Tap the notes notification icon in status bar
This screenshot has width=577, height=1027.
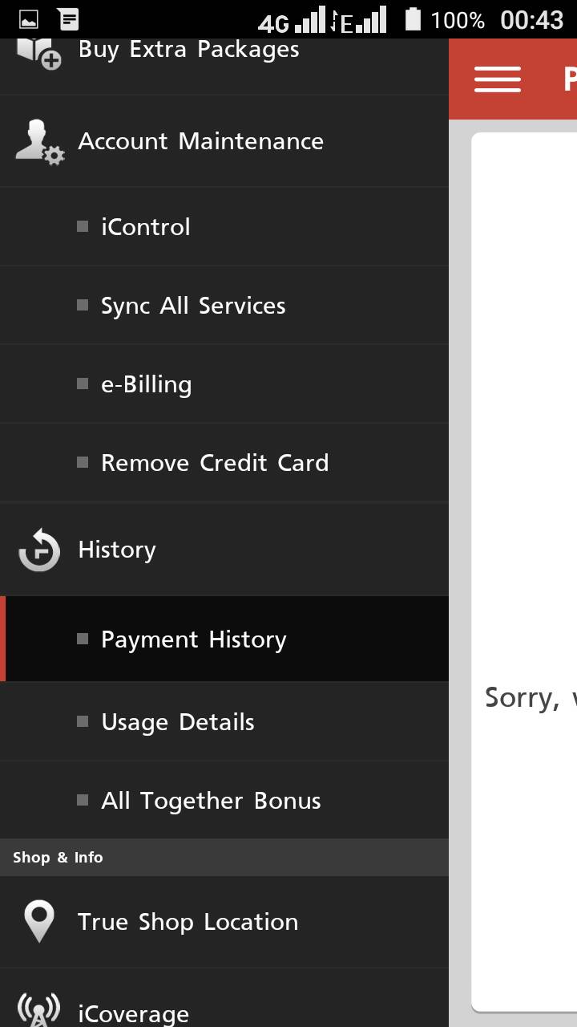69,19
